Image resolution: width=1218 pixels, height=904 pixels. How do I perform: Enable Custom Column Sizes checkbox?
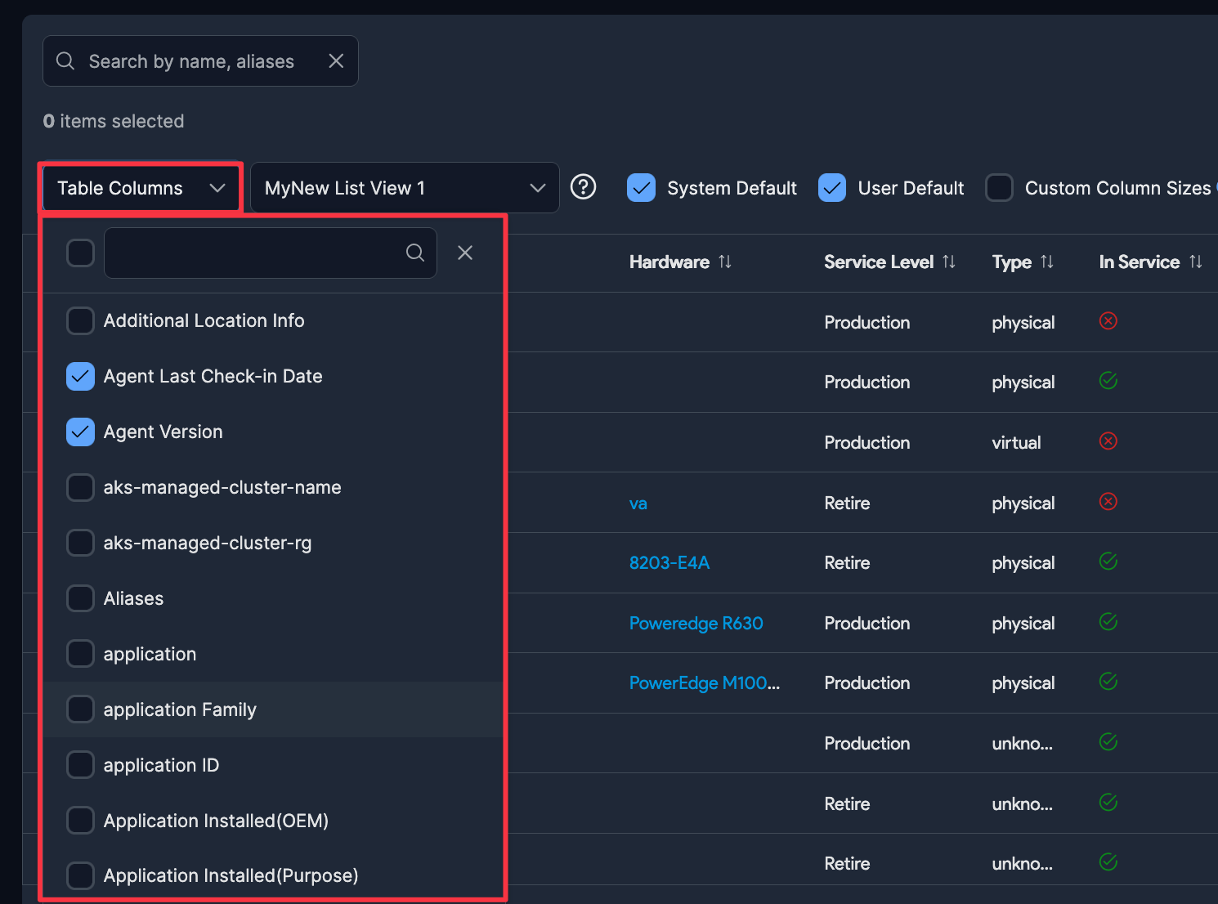coord(999,188)
